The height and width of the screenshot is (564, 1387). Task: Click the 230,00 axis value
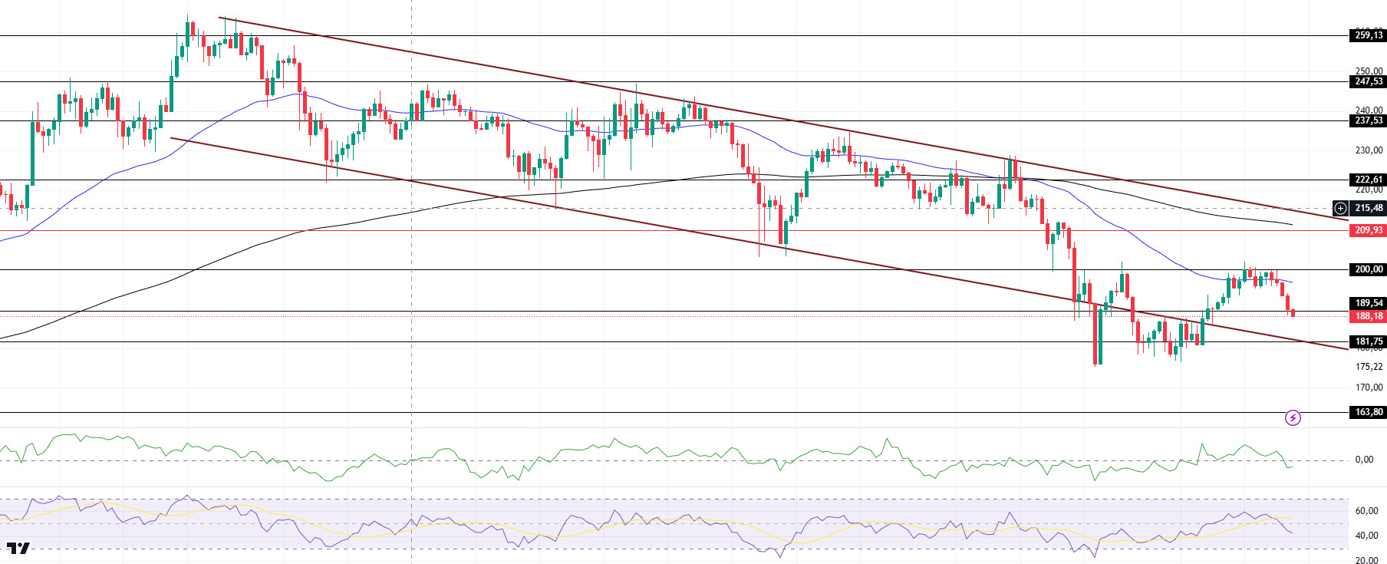1369,150
